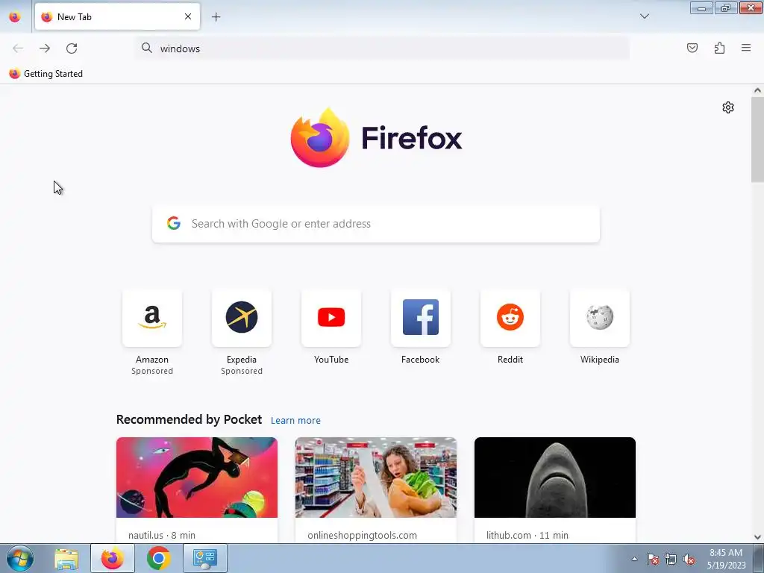Click the taskbar clock showing 8:45 AM

tap(725, 558)
